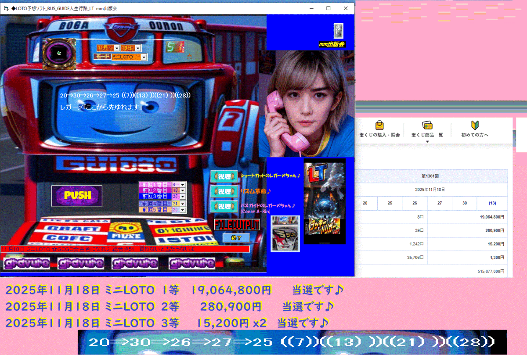527x355 pixels.
Task: Click the 第1361回 table header
Action: pyautogui.click(x=431, y=176)
